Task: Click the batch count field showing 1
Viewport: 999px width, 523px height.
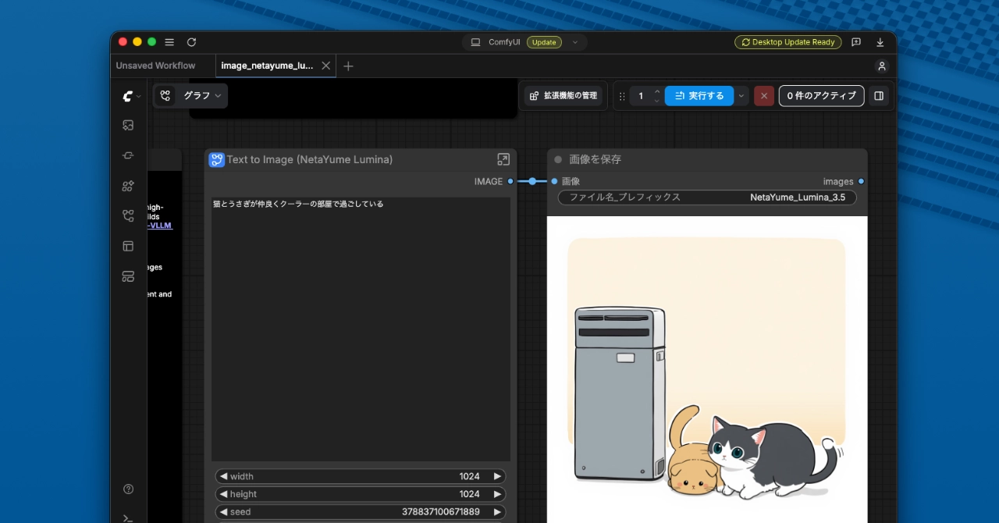Action: [x=641, y=95]
